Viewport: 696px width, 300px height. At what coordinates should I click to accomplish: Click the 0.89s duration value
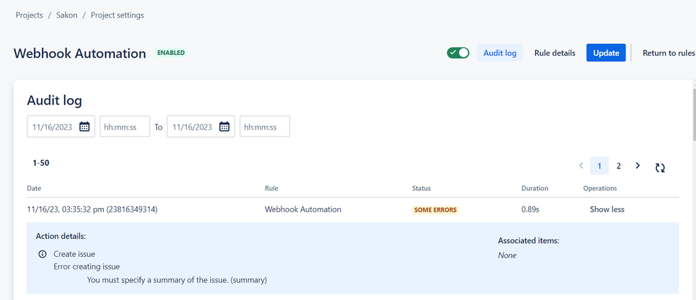[530, 210]
